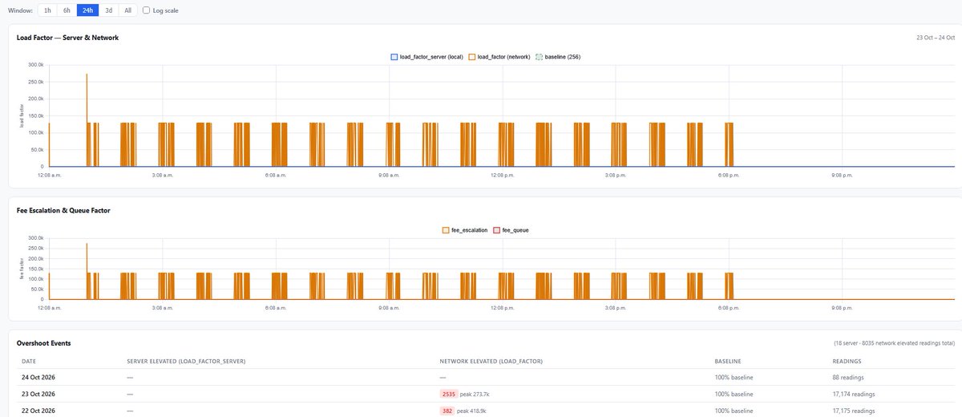
Task: Select the '24 Oct 2026' date cell
Action: pos(40,377)
